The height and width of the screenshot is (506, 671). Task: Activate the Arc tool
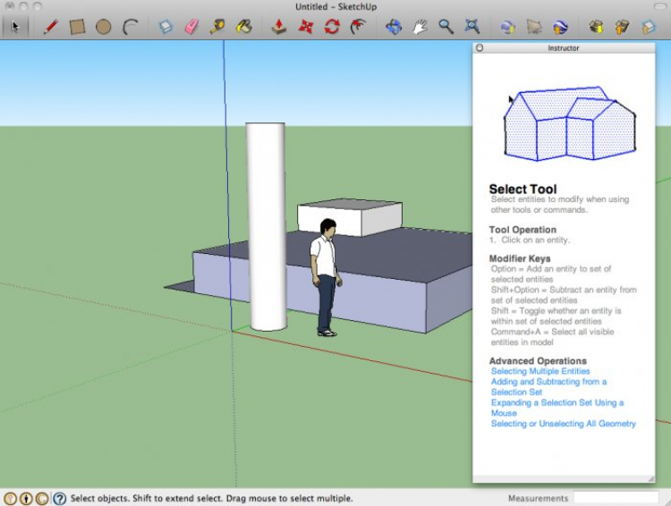(x=130, y=27)
